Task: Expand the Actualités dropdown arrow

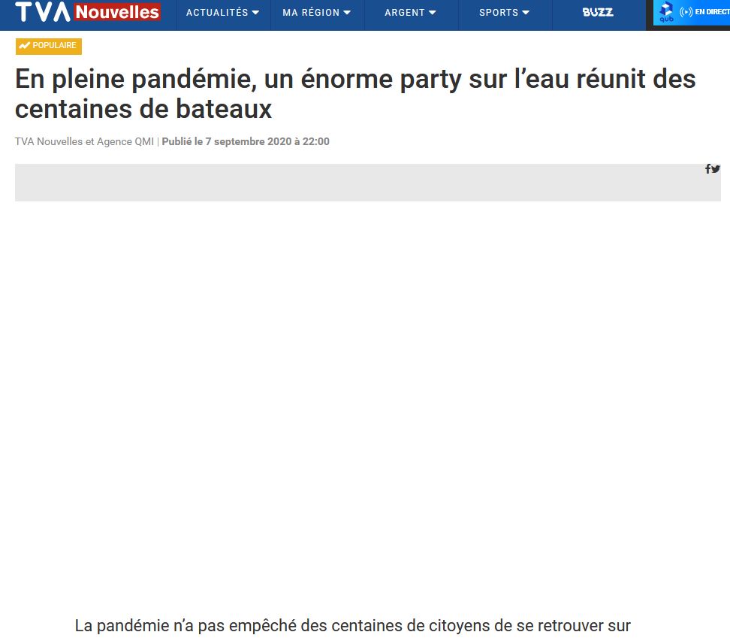Action: click(x=255, y=13)
